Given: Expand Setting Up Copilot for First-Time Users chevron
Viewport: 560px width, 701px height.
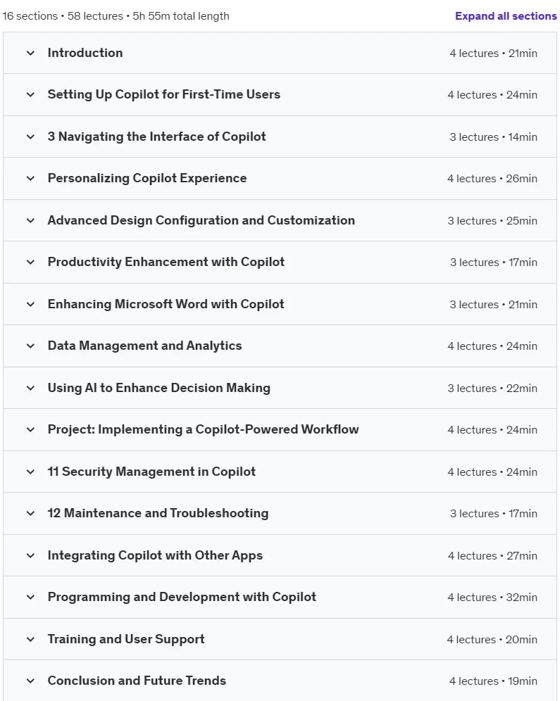Looking at the screenshot, I should [x=30, y=95].
